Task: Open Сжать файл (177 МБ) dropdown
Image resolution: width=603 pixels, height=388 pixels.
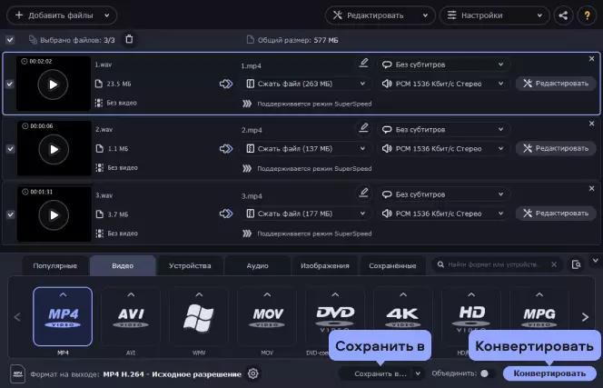Action: [307, 214]
